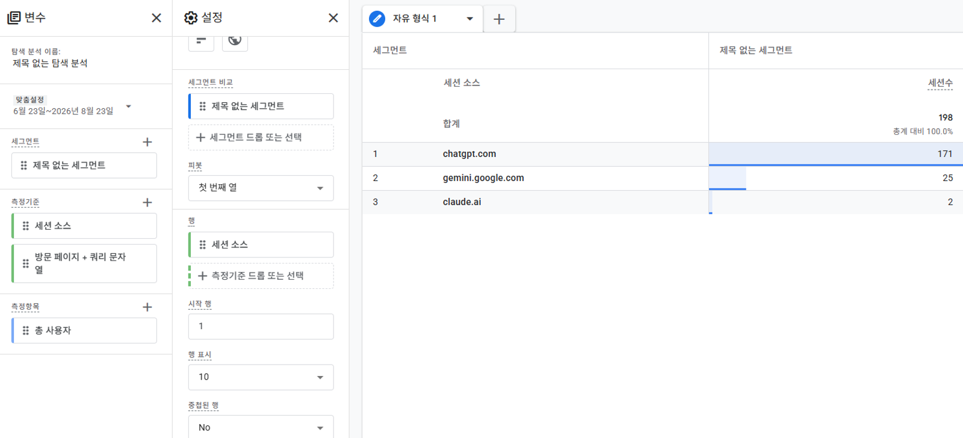Edit exploration name 제목 없는 탐색 분석
This screenshot has width=963, height=438.
pyautogui.click(x=51, y=63)
